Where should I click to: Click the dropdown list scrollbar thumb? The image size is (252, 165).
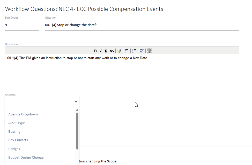[x=77, y=130]
